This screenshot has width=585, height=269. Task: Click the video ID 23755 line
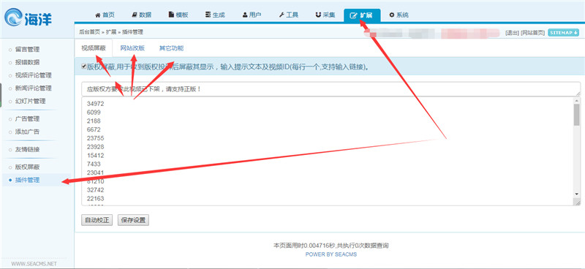[x=95, y=138]
